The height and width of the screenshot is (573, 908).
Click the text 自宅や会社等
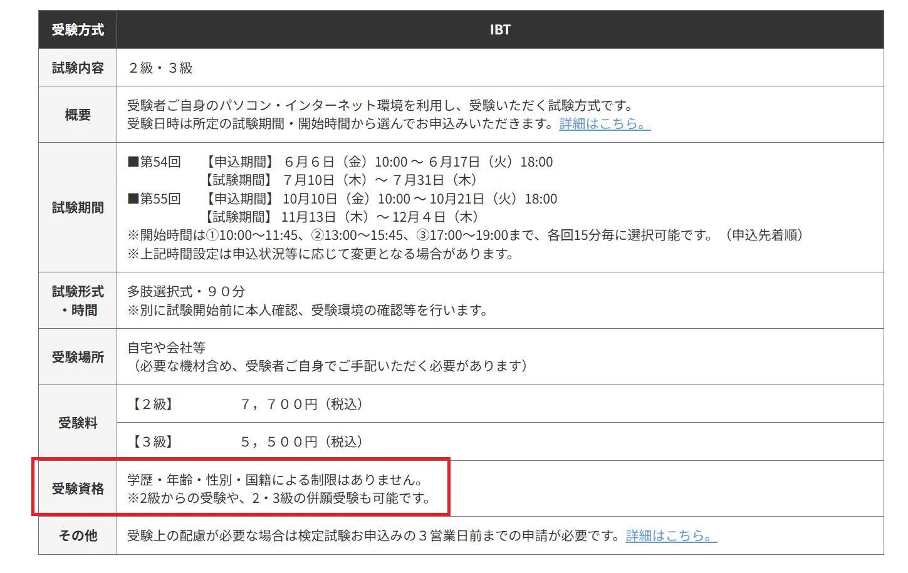click(x=166, y=348)
